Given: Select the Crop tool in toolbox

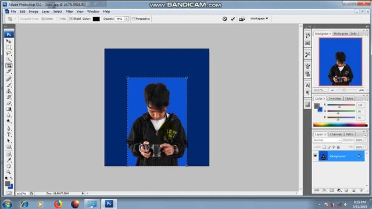Looking at the screenshot, I should coord(9,66).
